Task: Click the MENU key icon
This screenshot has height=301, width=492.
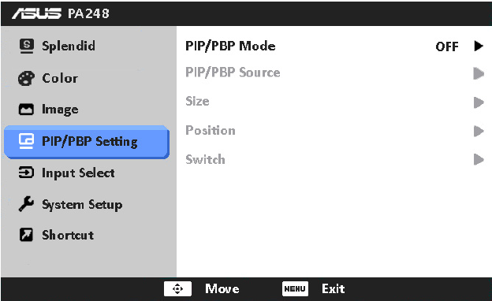Action: 295,288
